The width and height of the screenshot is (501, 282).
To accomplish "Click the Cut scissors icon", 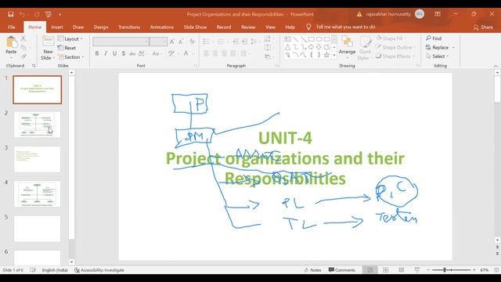I will pos(23,38).
